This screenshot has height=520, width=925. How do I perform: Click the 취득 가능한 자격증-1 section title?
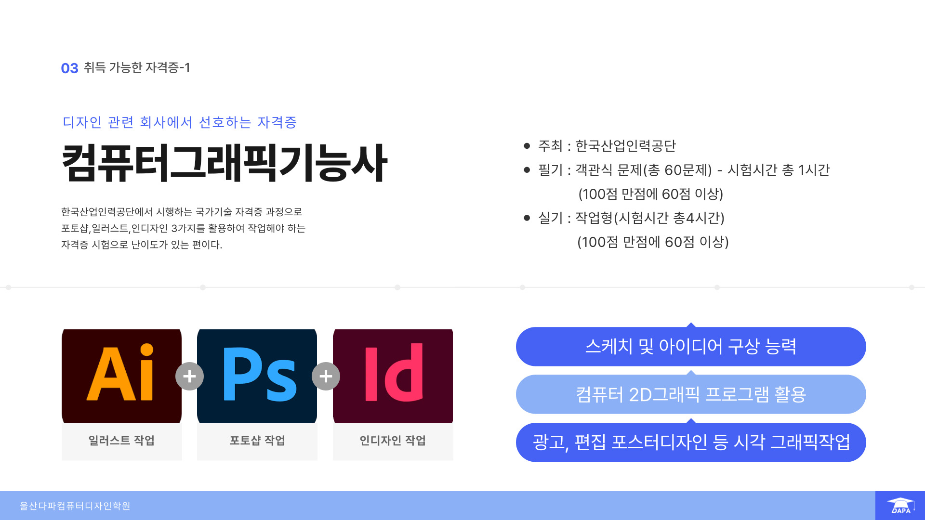click(x=137, y=67)
